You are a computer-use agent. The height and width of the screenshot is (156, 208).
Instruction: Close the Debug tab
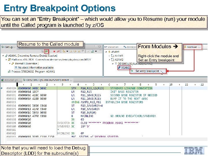click(14, 47)
